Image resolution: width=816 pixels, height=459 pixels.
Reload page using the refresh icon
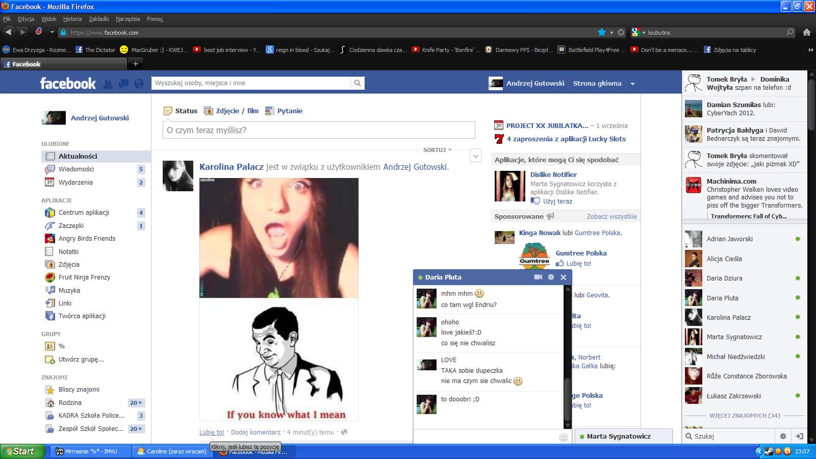[x=621, y=32]
